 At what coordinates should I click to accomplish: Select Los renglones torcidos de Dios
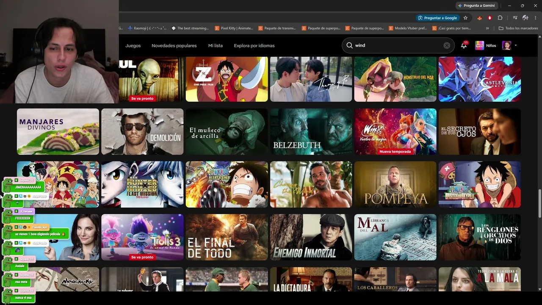pos(480,237)
